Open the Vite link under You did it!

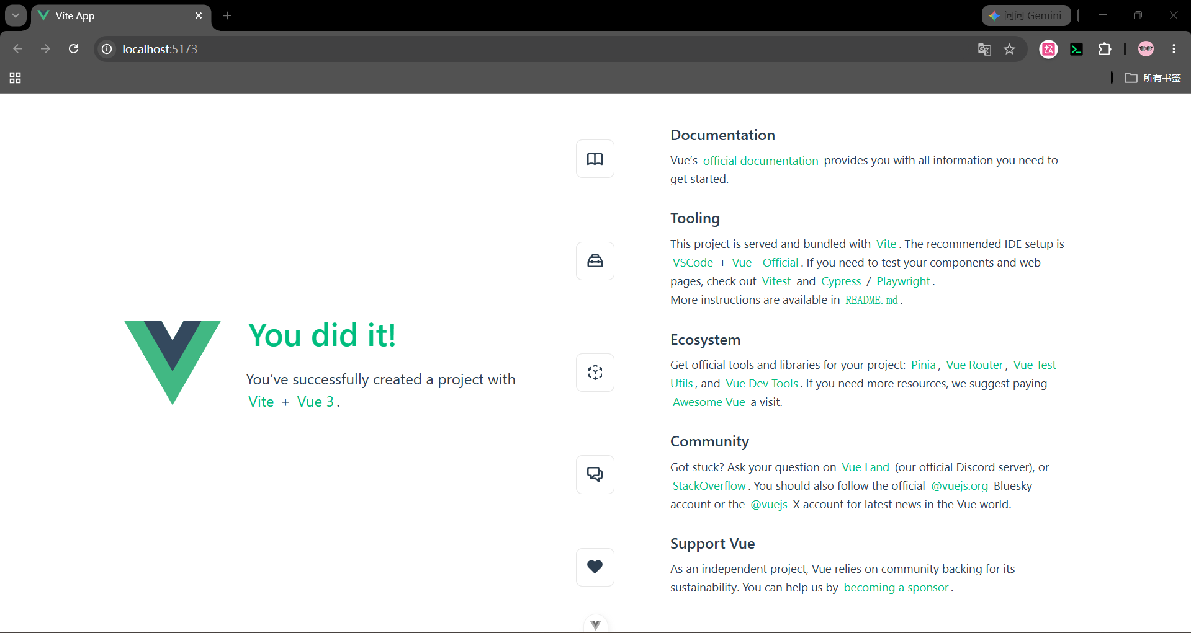261,402
